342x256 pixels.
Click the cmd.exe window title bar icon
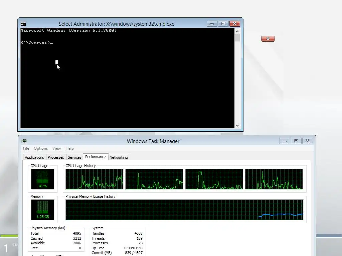pyautogui.click(x=23, y=24)
